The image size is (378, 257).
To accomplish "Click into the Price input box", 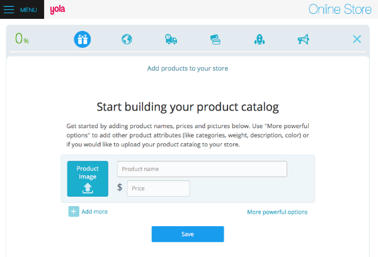I will tap(158, 189).
